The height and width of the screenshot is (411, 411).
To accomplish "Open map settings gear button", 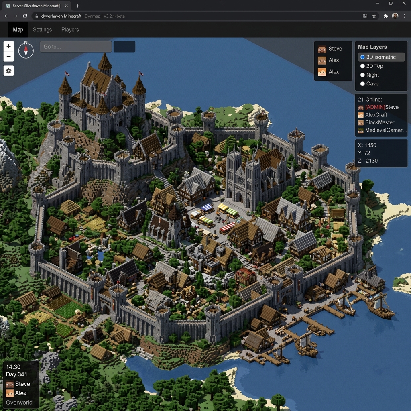I will [x=9, y=71].
